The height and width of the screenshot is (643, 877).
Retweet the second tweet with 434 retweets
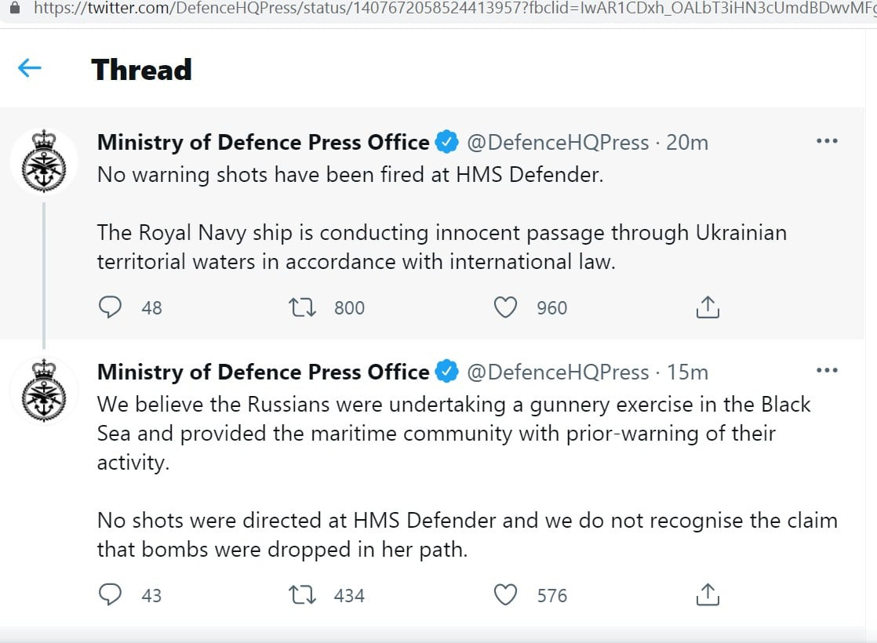(303, 594)
